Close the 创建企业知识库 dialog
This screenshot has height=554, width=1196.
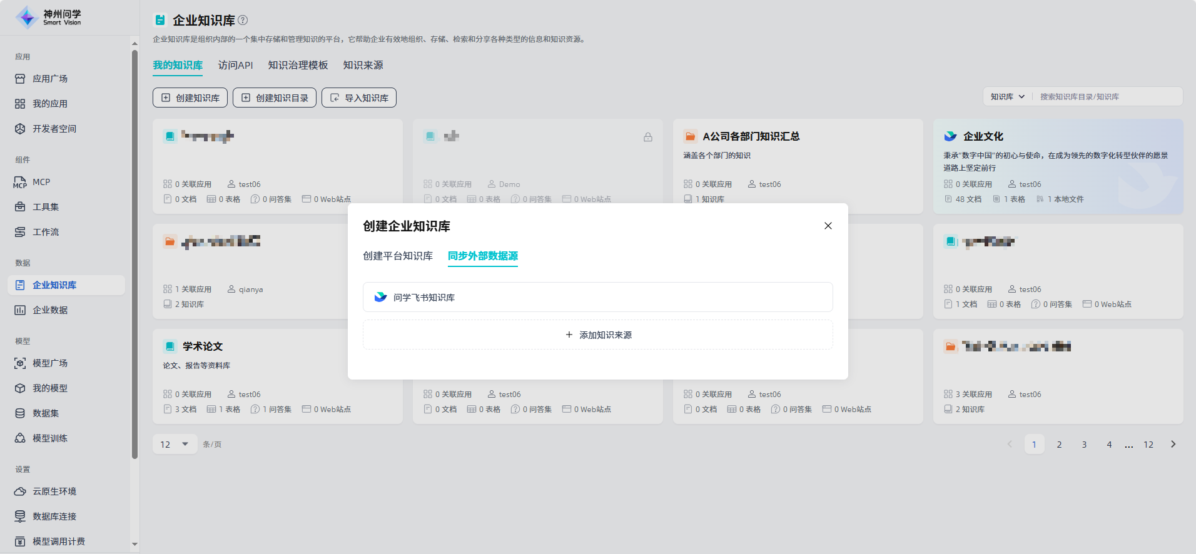(x=828, y=226)
